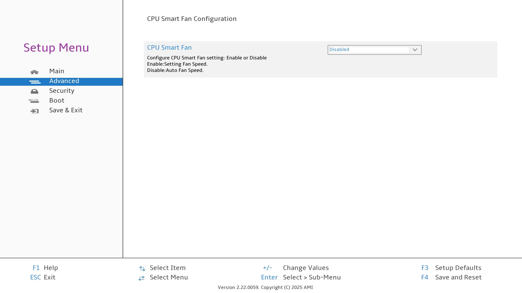522x293 pixels.
Task: Click the exit arrow icon beside Save & Exit
Action: pyautogui.click(x=35, y=111)
